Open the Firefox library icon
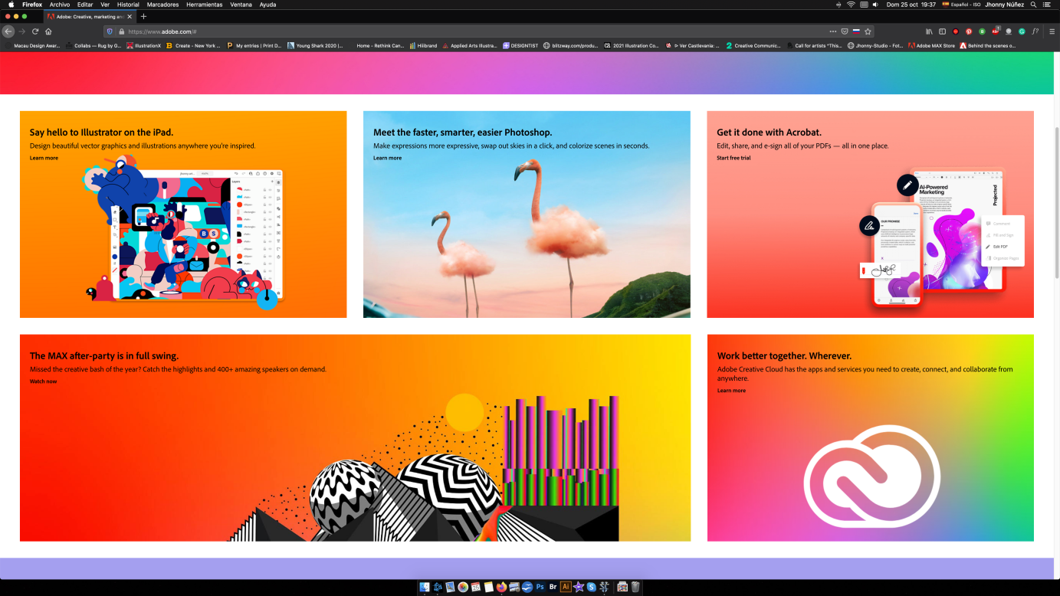 [x=929, y=31]
